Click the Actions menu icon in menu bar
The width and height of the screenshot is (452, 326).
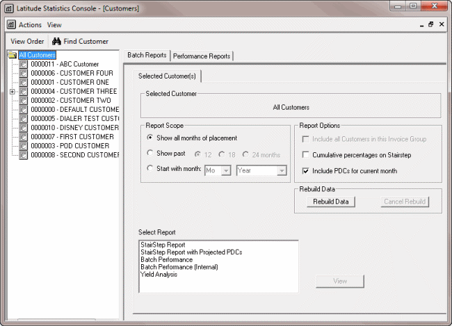pos(12,25)
